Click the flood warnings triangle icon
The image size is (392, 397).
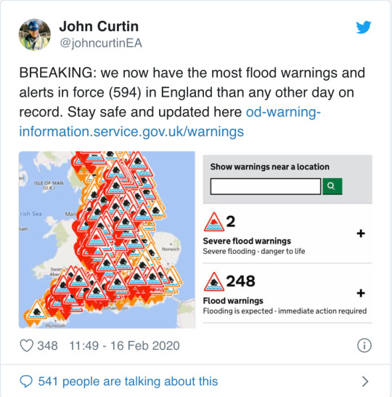click(x=214, y=281)
